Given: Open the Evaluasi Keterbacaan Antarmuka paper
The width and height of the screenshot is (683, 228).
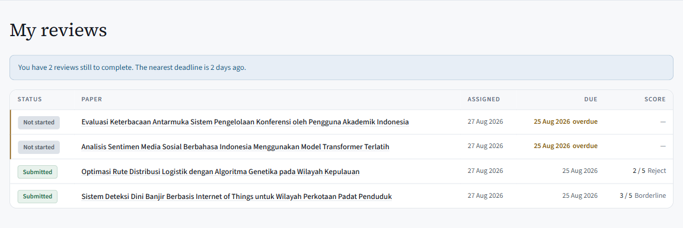Looking at the screenshot, I should coord(245,122).
